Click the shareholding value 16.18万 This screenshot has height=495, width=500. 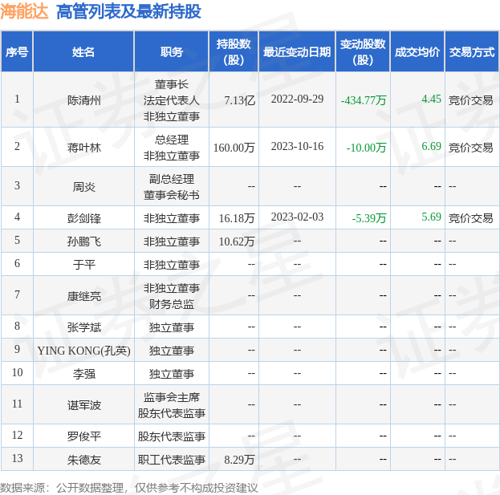[237, 218]
